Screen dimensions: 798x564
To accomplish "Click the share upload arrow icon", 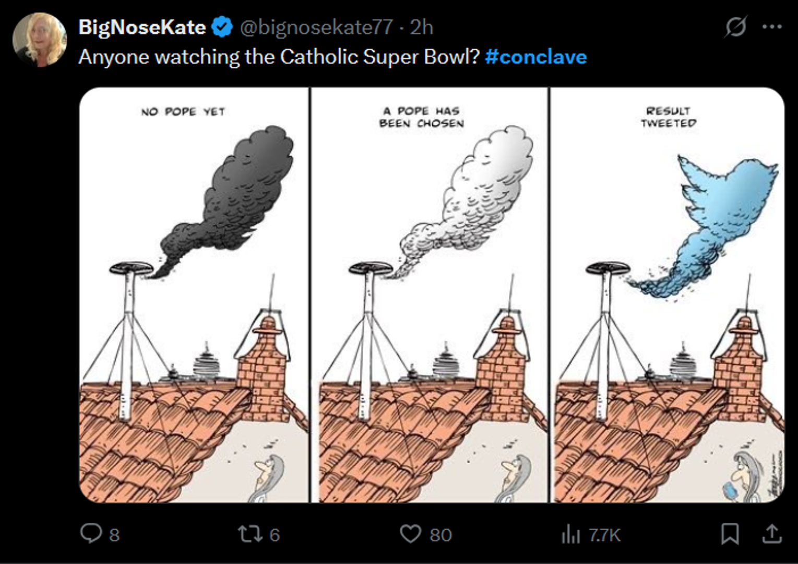I will pyautogui.click(x=772, y=534).
